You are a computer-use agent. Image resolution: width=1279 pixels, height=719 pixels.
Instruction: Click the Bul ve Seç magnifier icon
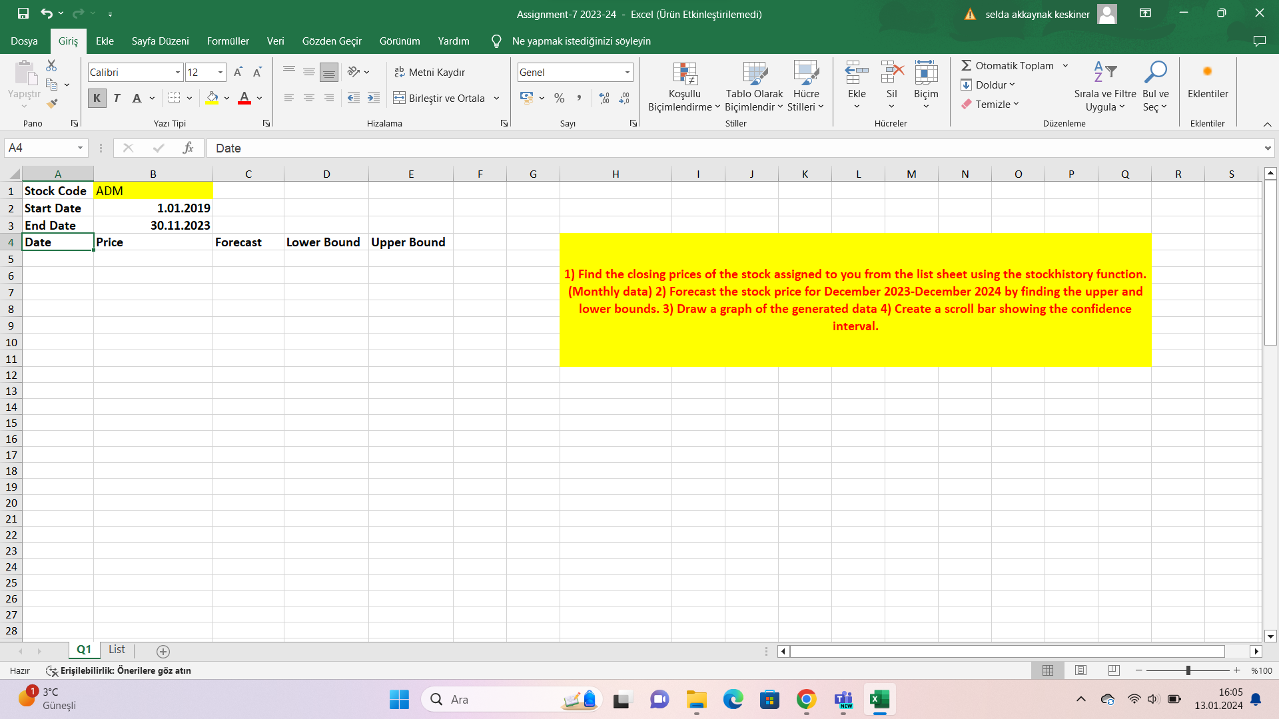pos(1155,72)
